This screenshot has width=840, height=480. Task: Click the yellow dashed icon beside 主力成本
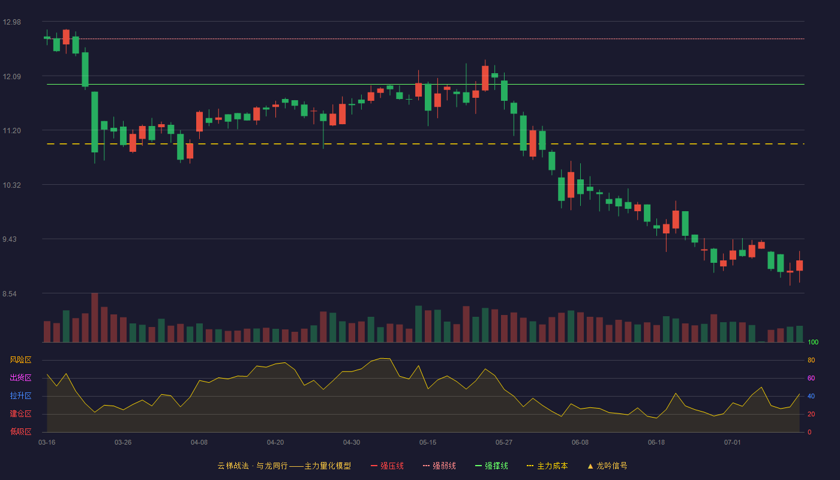pyautogui.click(x=530, y=466)
